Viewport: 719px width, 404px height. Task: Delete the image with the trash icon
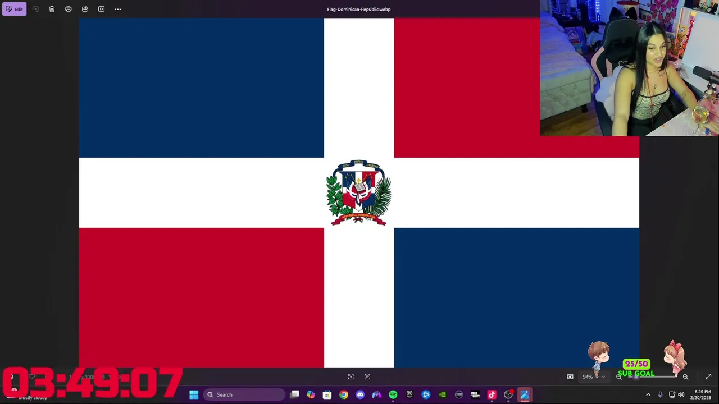(52, 9)
